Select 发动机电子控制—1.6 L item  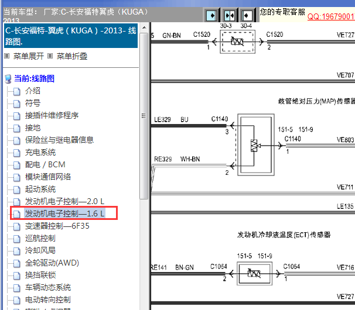(64, 213)
